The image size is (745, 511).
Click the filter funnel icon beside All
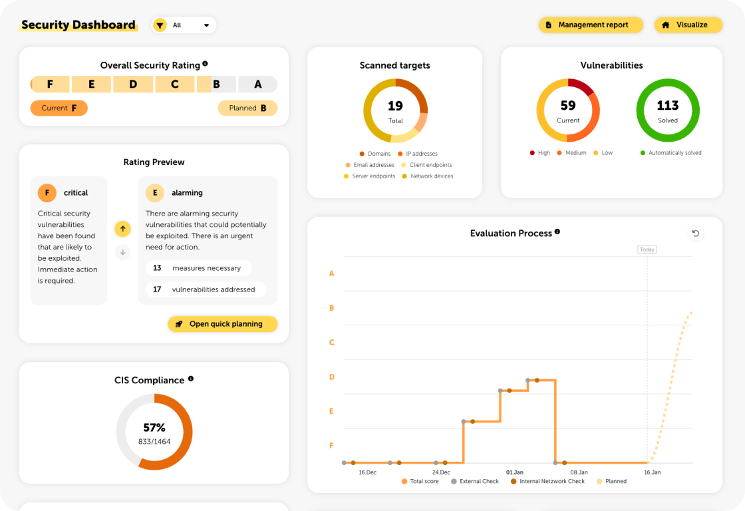tap(160, 25)
